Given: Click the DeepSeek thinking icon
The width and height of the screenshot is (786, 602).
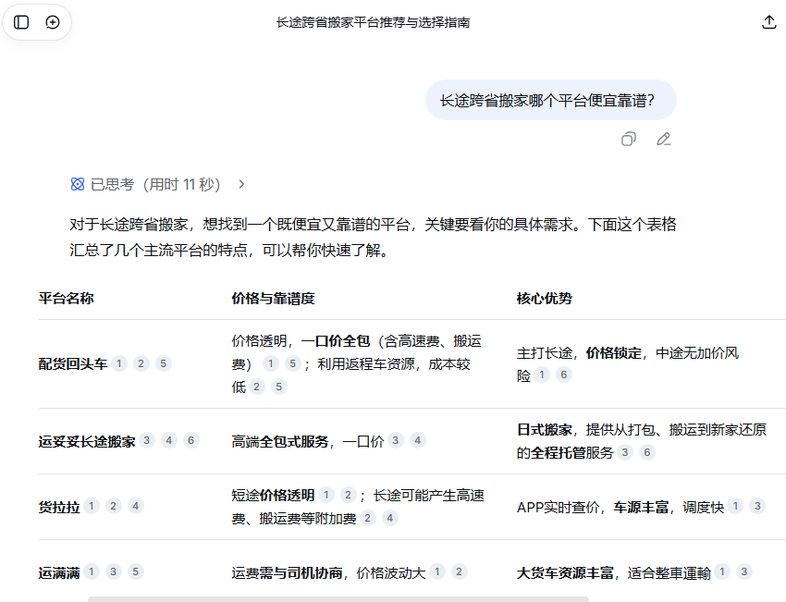Looking at the screenshot, I should click(x=78, y=184).
